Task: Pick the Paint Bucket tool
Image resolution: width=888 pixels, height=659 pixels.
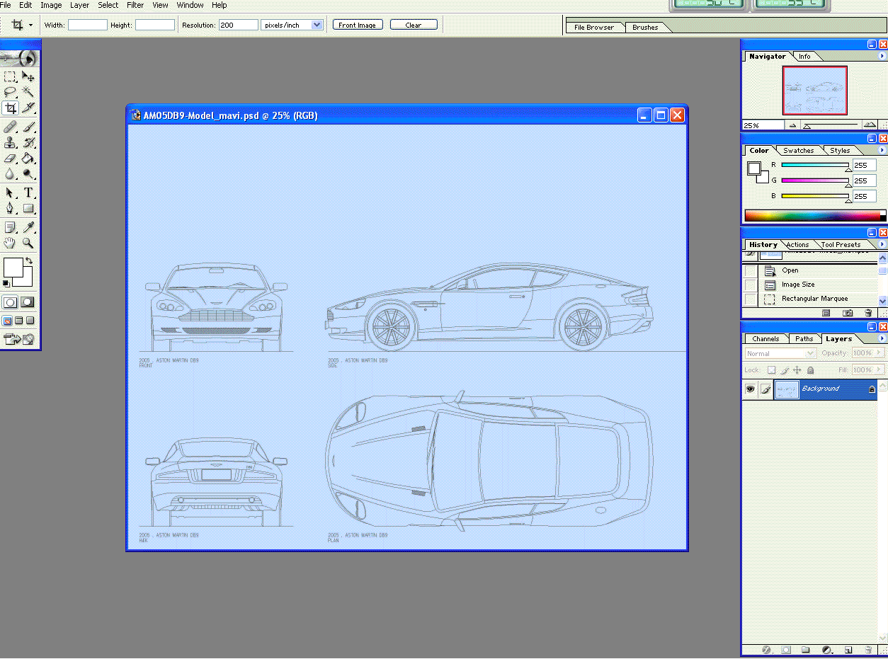Action: coord(28,159)
